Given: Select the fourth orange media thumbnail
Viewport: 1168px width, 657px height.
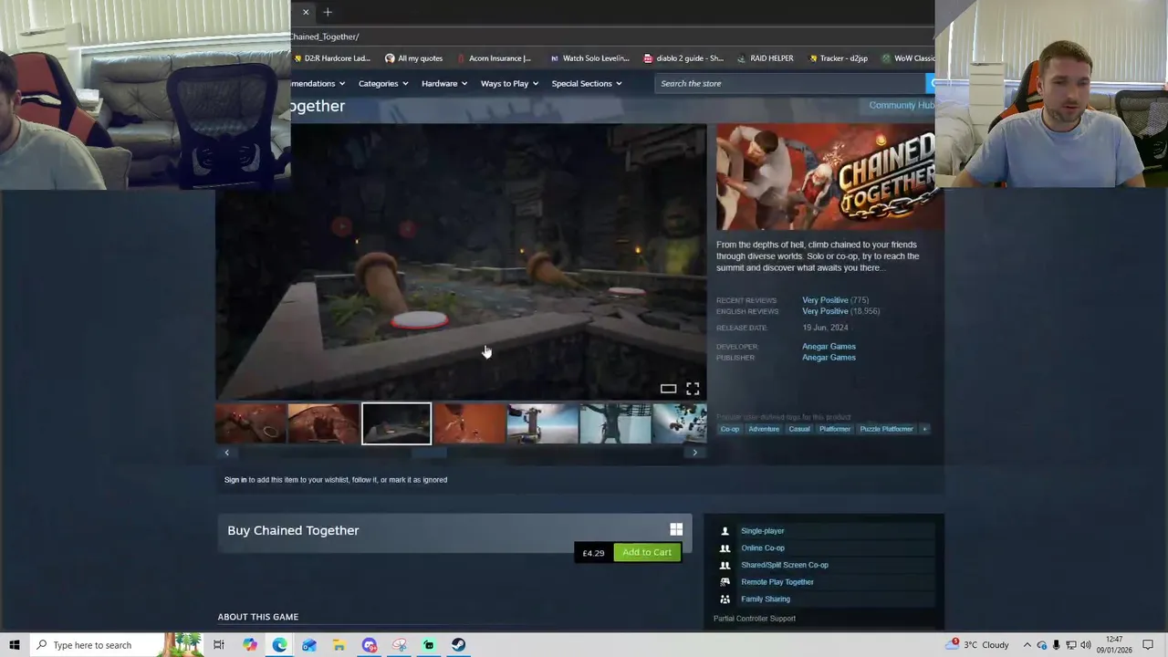Looking at the screenshot, I should [469, 424].
